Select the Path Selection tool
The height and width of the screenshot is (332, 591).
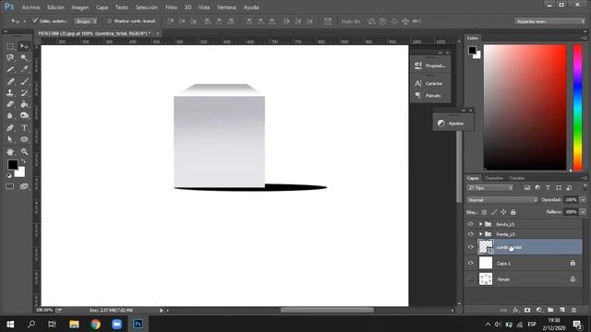(10, 139)
